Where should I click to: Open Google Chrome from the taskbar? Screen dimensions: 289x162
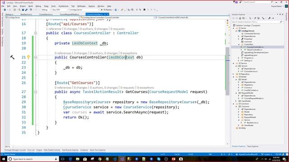[x=100, y=159]
